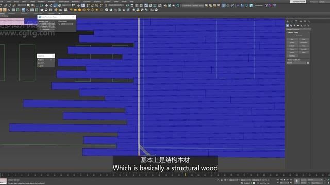Toggle Percent Snap
The image size is (330, 185).
pos(96,5)
